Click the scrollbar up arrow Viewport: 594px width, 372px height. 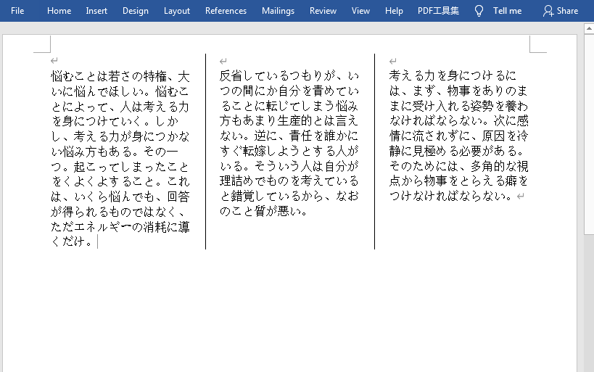point(589,28)
